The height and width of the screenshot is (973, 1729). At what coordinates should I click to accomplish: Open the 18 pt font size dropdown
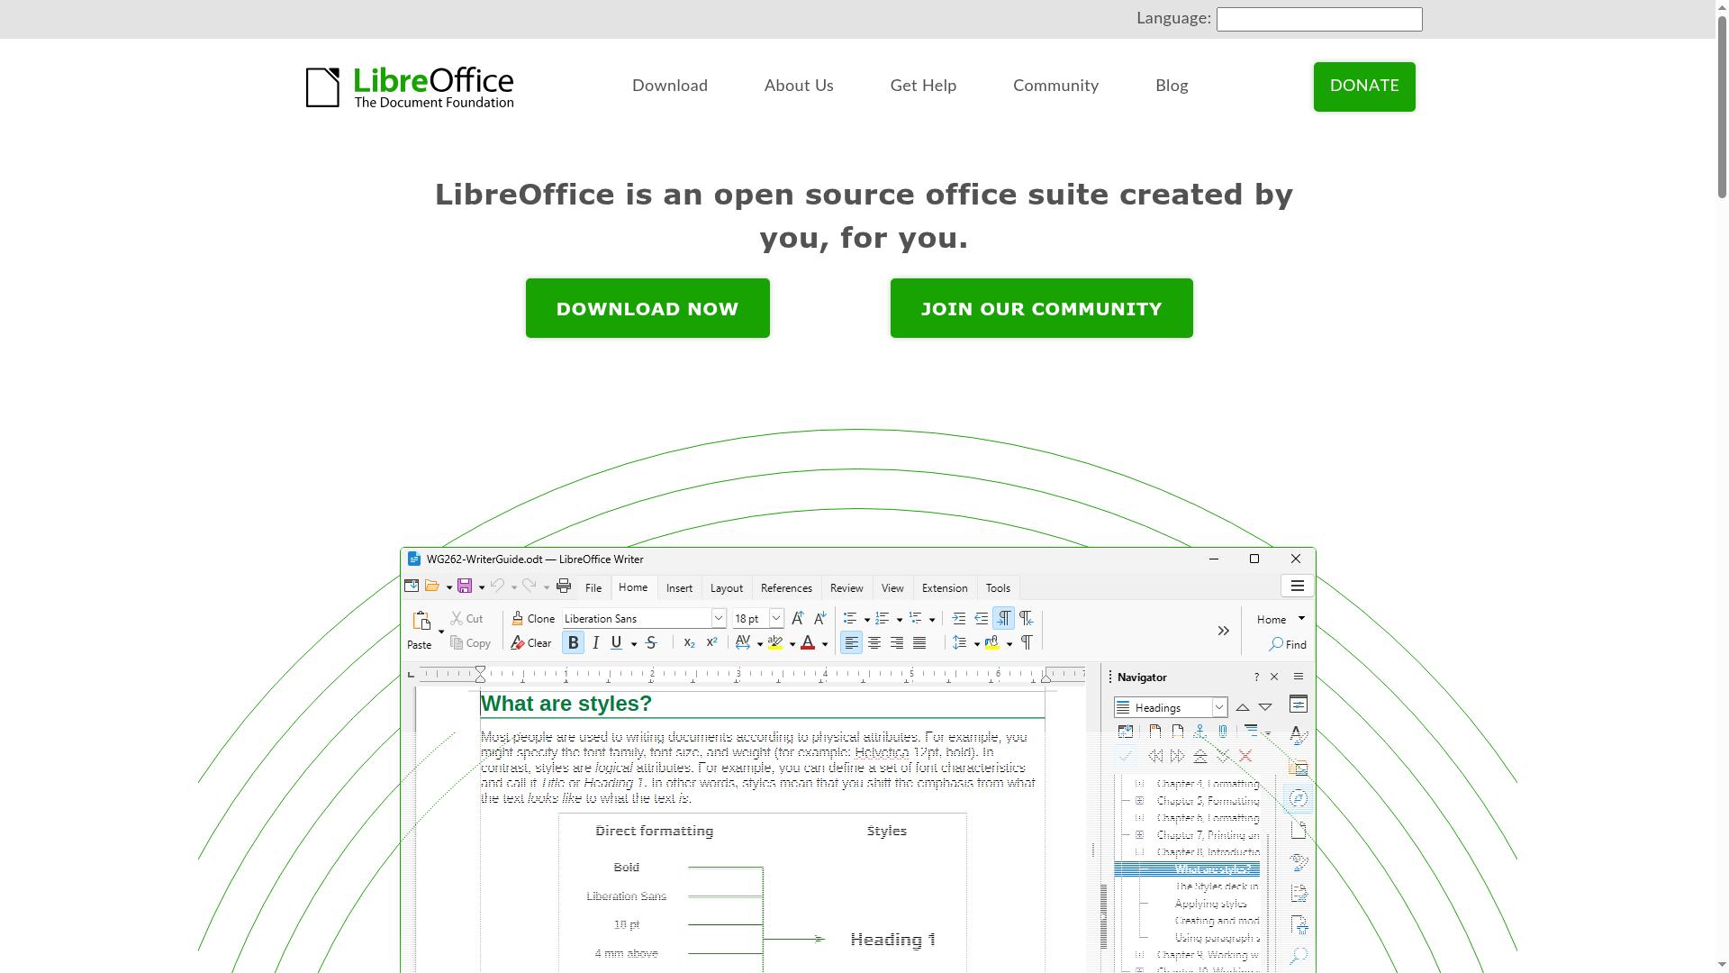tap(776, 618)
